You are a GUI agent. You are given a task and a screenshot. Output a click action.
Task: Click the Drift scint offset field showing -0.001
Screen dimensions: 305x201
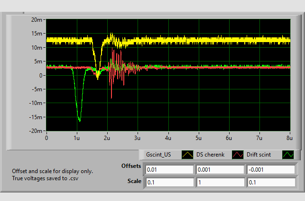click(270, 170)
